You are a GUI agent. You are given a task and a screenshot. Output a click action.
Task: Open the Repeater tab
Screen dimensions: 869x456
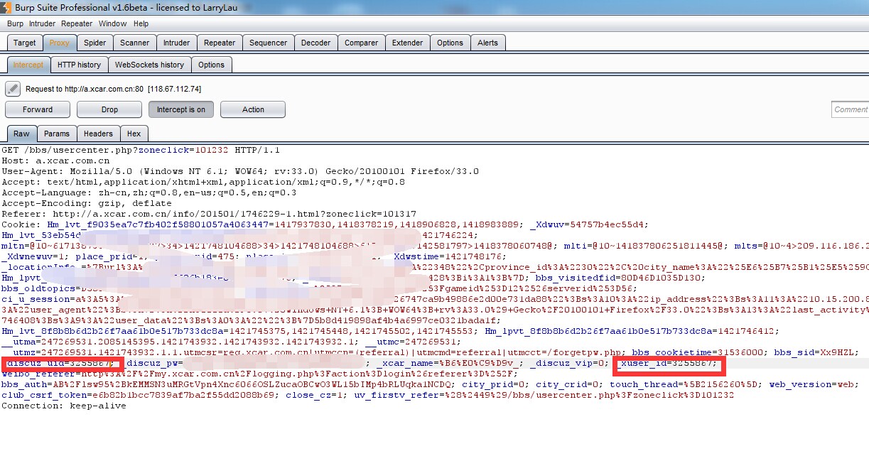(x=220, y=43)
